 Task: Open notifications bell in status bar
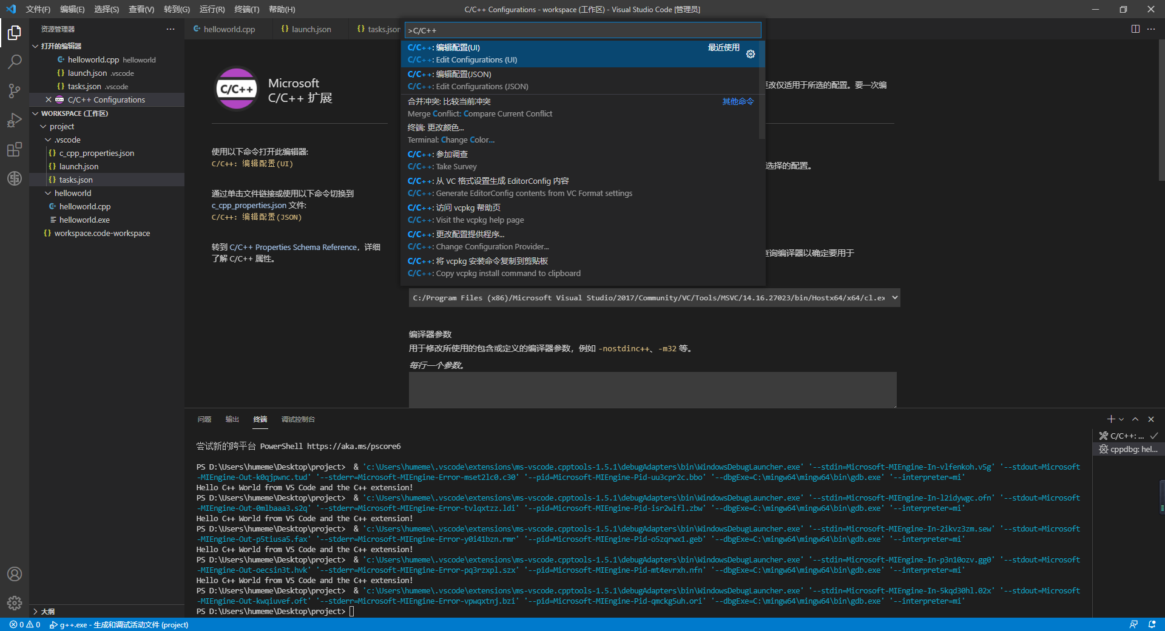[x=1152, y=624]
